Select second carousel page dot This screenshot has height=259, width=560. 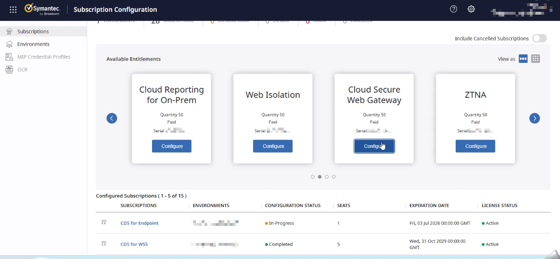point(320,177)
